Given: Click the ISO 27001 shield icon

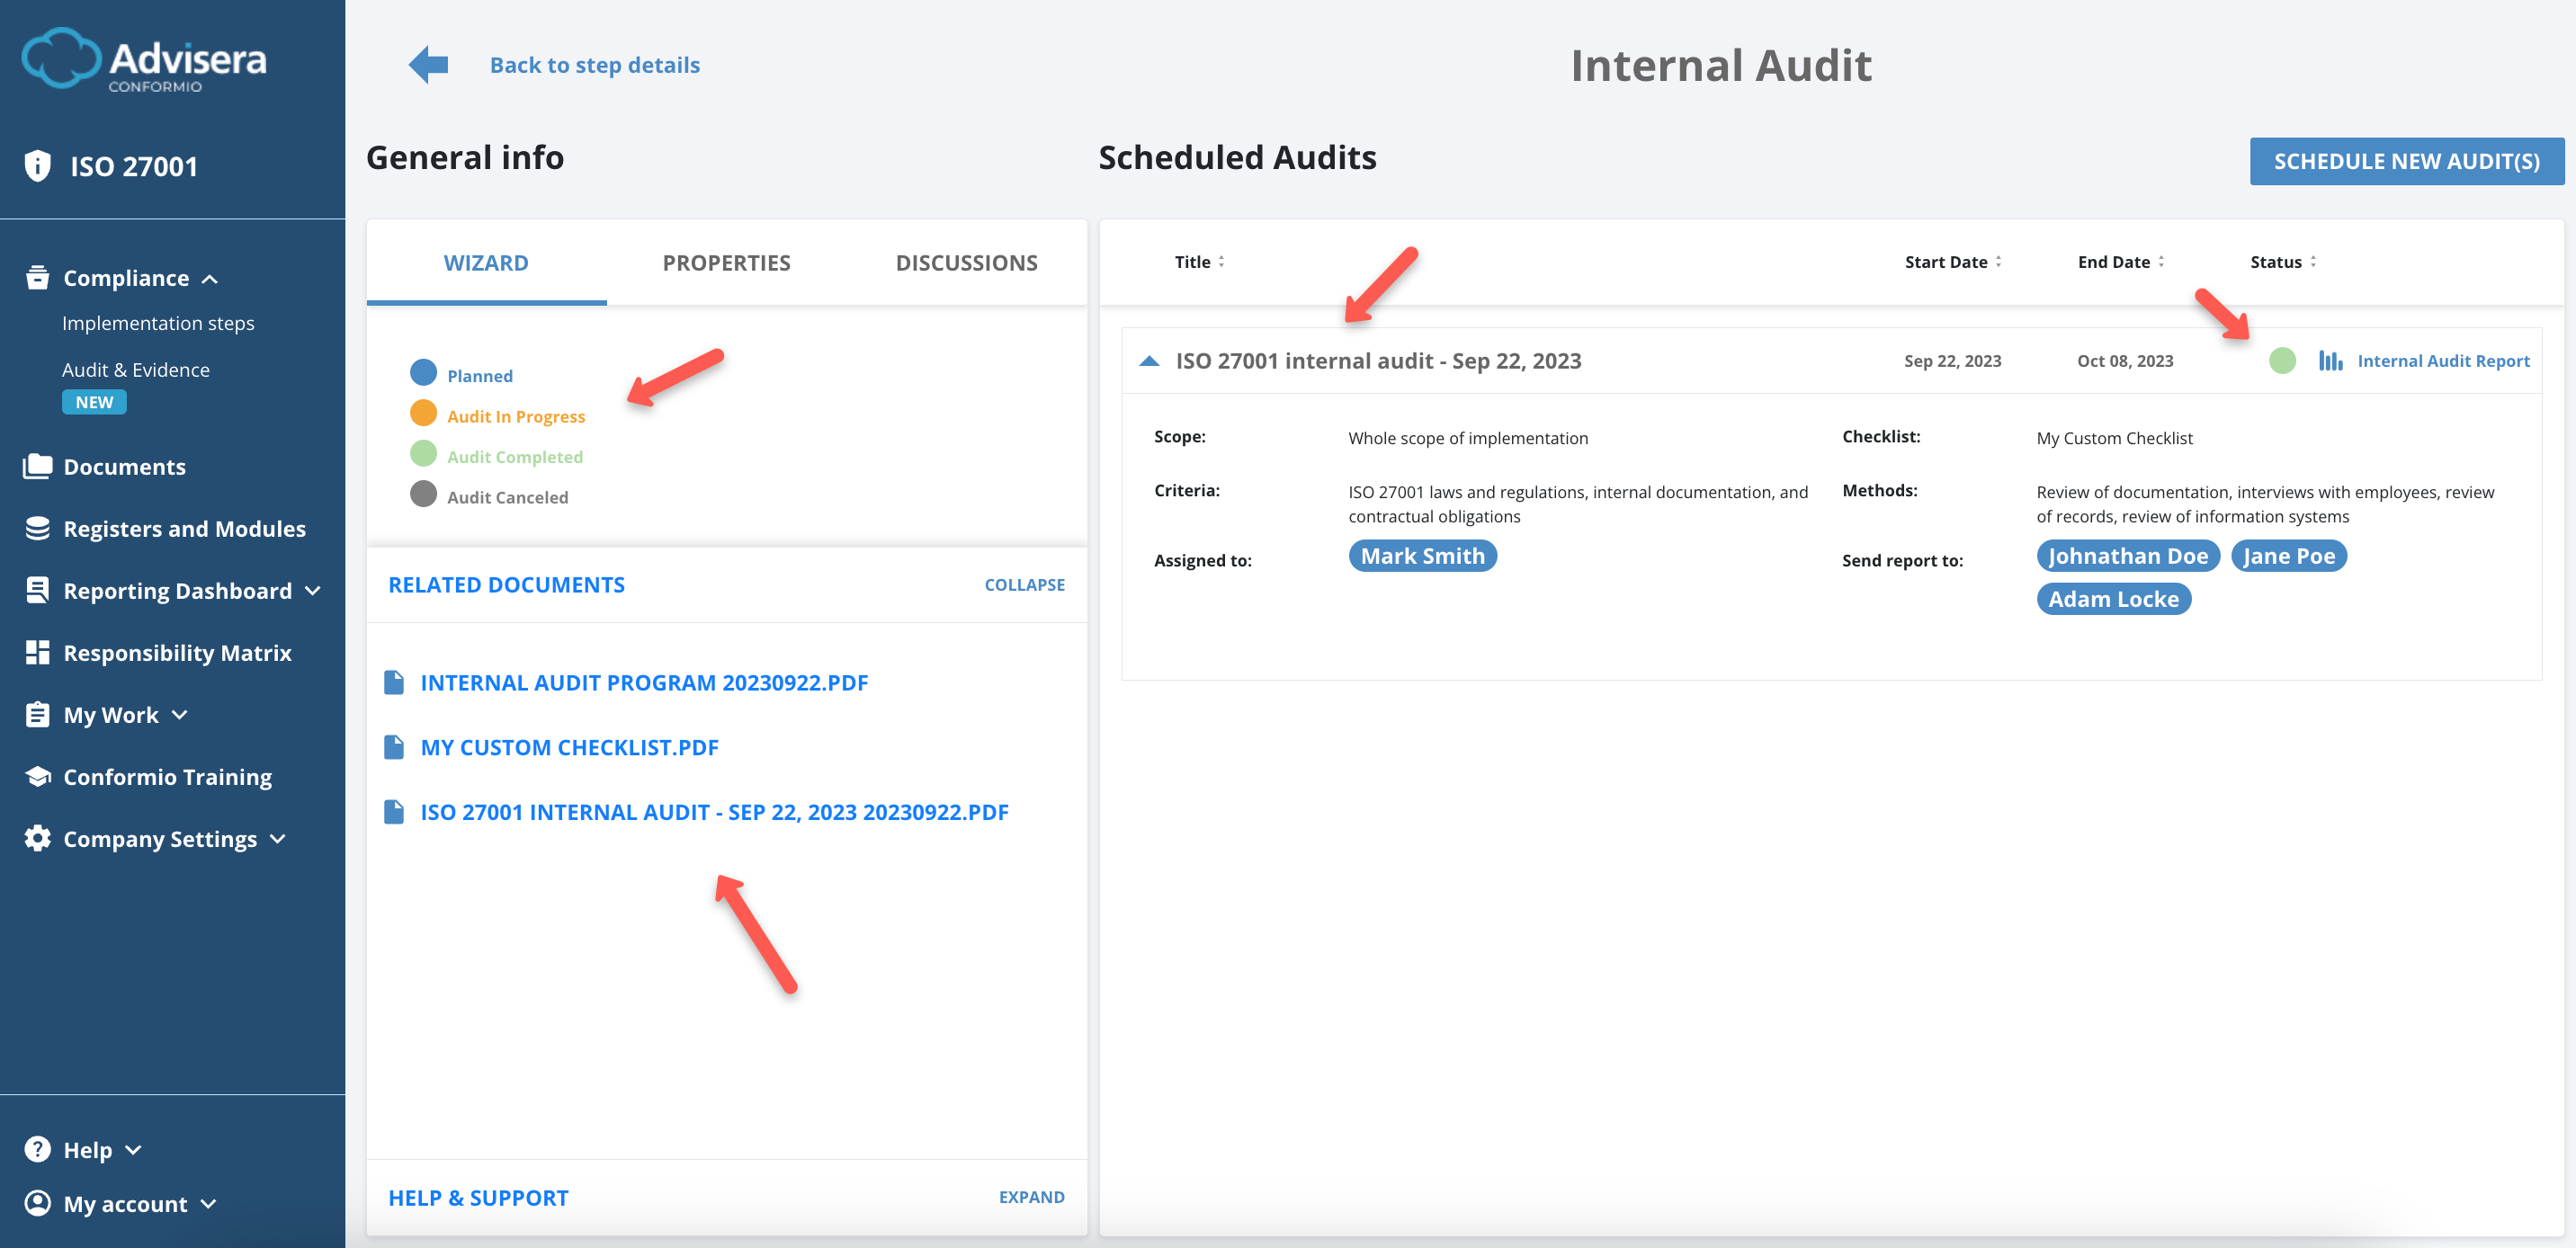Looking at the screenshot, I should pyautogui.click(x=37, y=166).
